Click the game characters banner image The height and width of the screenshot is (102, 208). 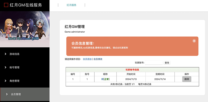click(x=25, y=29)
